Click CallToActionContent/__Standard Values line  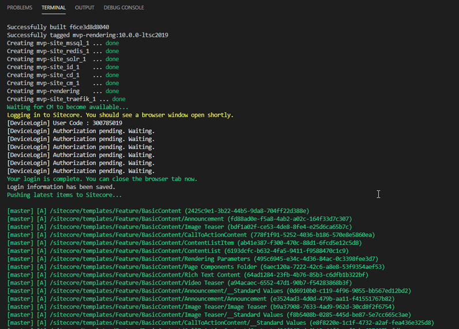221,323
